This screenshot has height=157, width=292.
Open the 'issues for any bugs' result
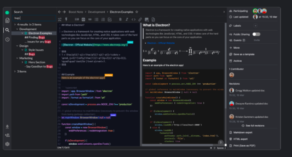(38, 42)
